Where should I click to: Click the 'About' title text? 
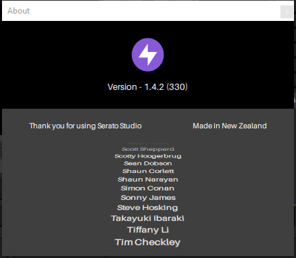pos(19,11)
